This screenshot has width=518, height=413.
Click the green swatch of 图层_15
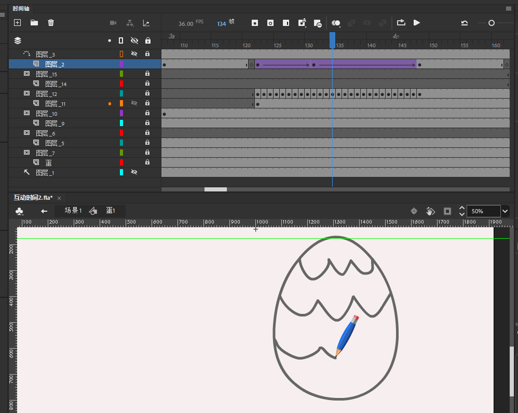tap(121, 74)
